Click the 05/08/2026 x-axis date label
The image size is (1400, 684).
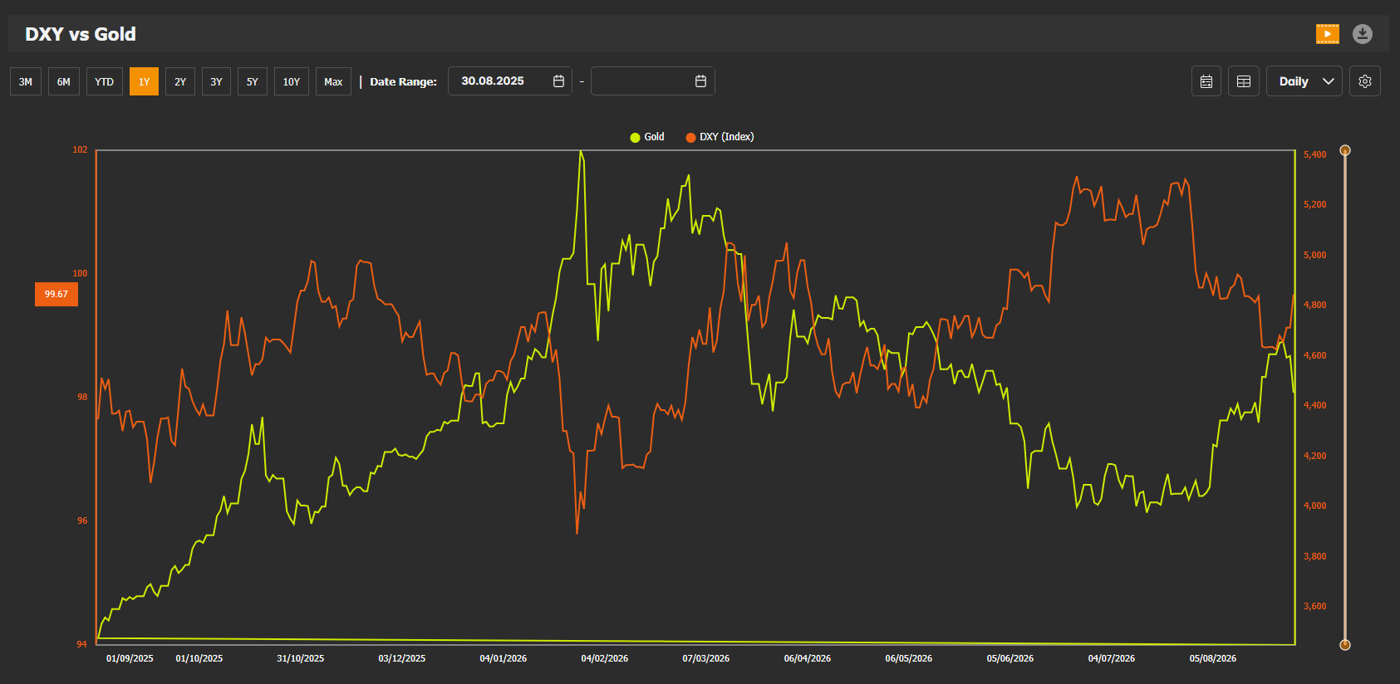click(1213, 658)
